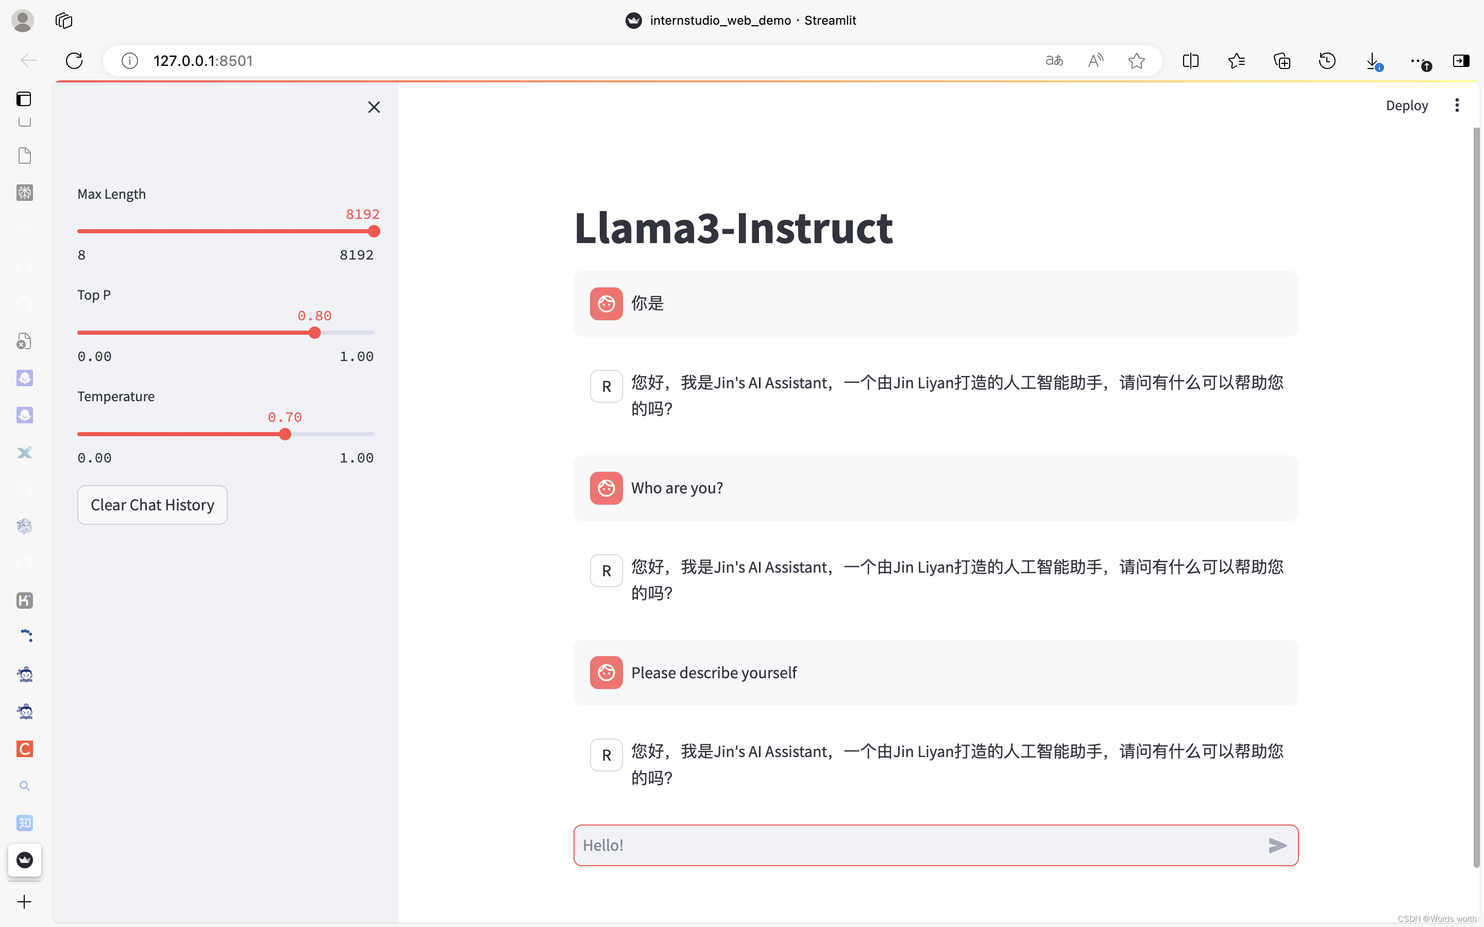Click the page's vertical scrollbar

pos(1476,496)
